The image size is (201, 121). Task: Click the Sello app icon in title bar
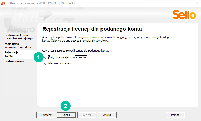point(3,3)
